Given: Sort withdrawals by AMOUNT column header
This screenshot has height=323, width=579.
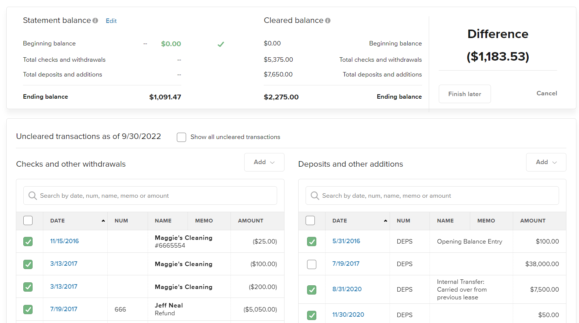Looking at the screenshot, I should [250, 221].
